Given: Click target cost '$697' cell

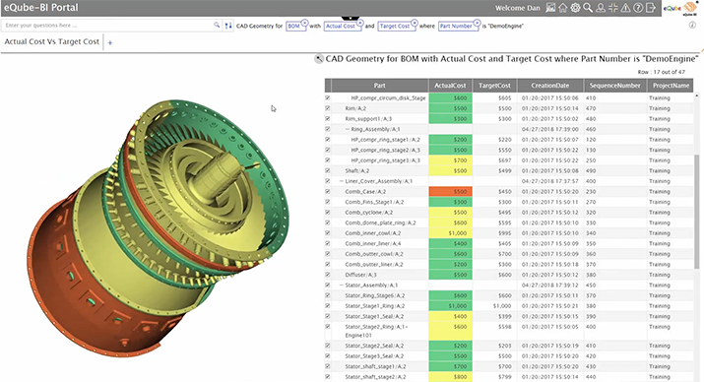Looking at the screenshot, I should [x=504, y=160].
